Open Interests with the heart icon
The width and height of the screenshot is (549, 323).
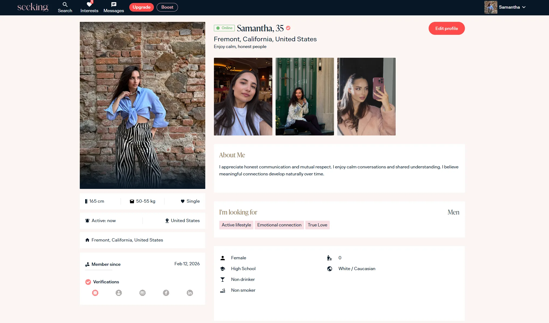point(89,7)
